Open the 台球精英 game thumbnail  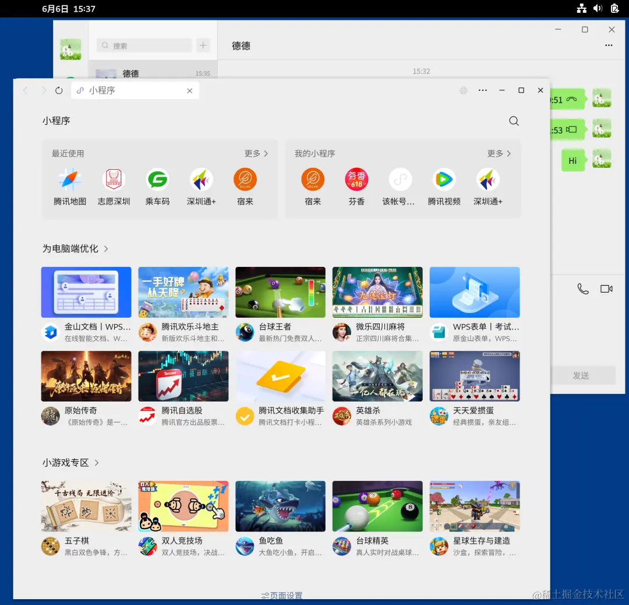coord(377,506)
